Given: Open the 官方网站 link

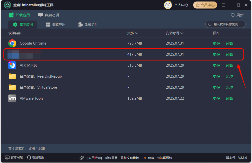Looking at the screenshot, I should click(14, 157).
